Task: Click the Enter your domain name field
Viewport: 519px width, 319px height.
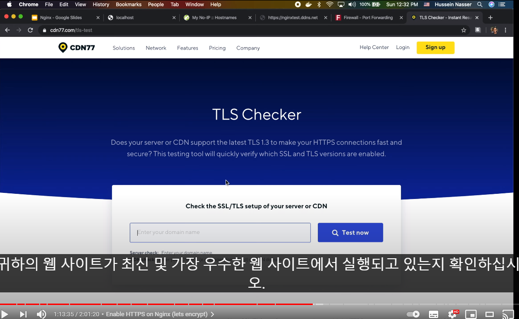Action: tap(220, 233)
